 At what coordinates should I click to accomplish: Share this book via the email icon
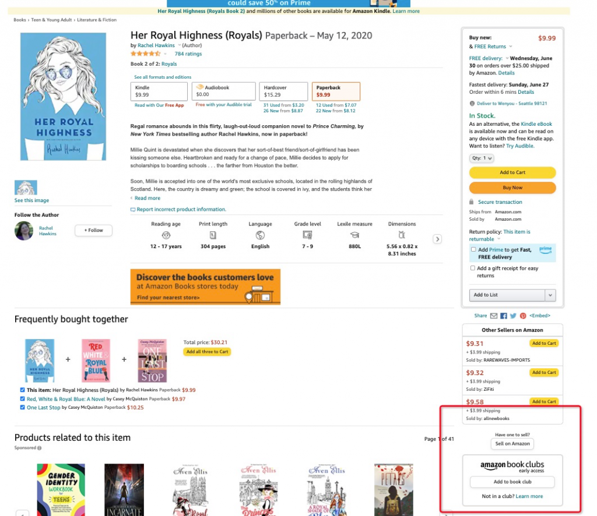point(494,316)
